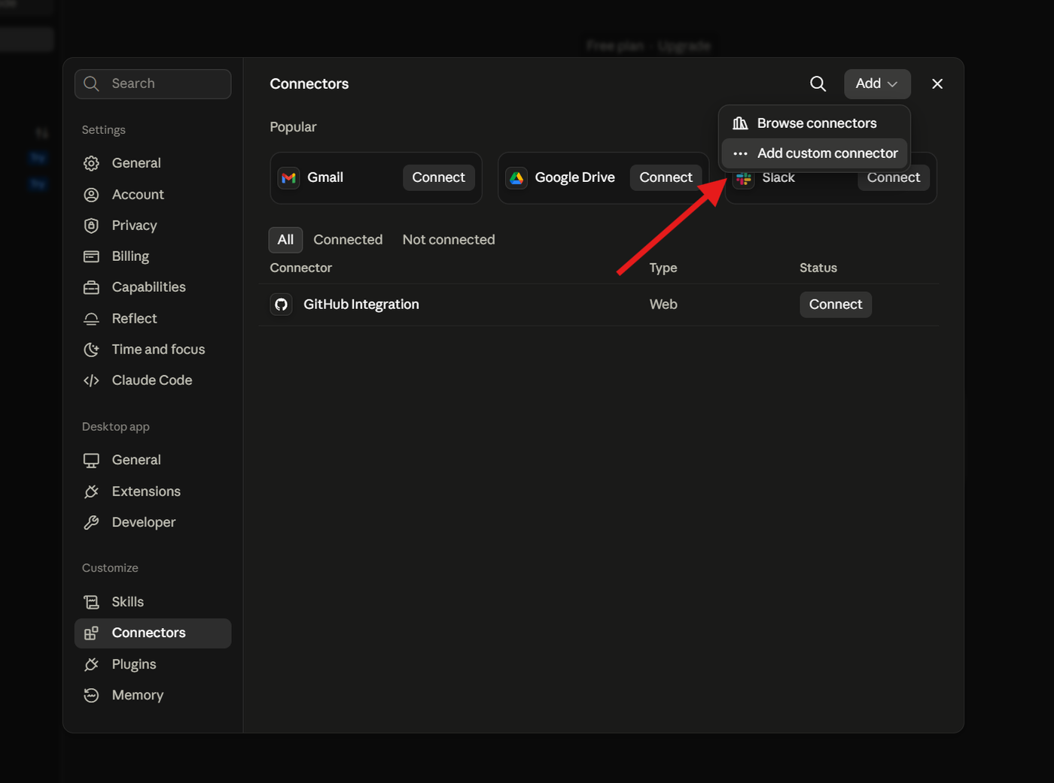Open Claude Code settings via code icon
1054x783 pixels.
pyautogui.click(x=91, y=381)
